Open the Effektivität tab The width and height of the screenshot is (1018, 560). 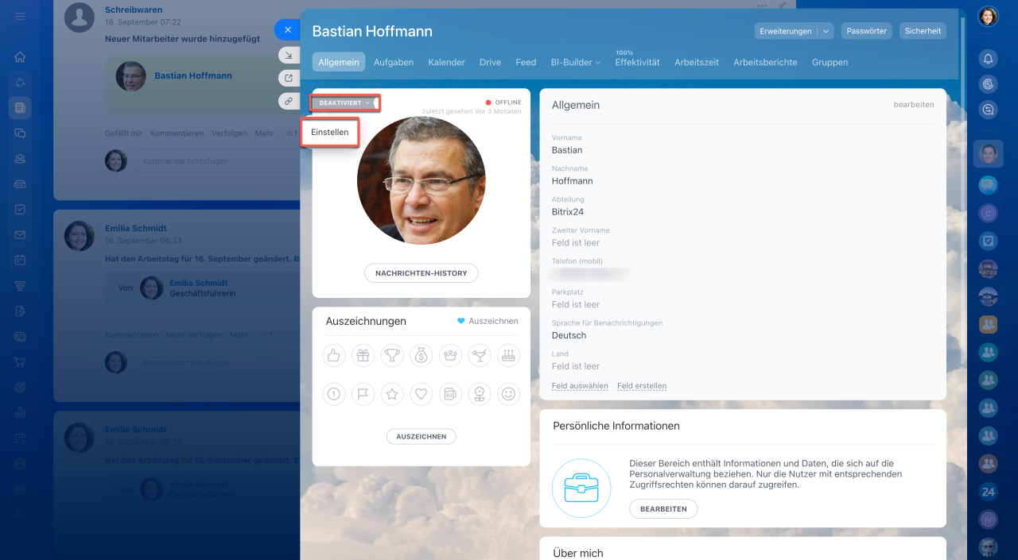[x=637, y=62]
